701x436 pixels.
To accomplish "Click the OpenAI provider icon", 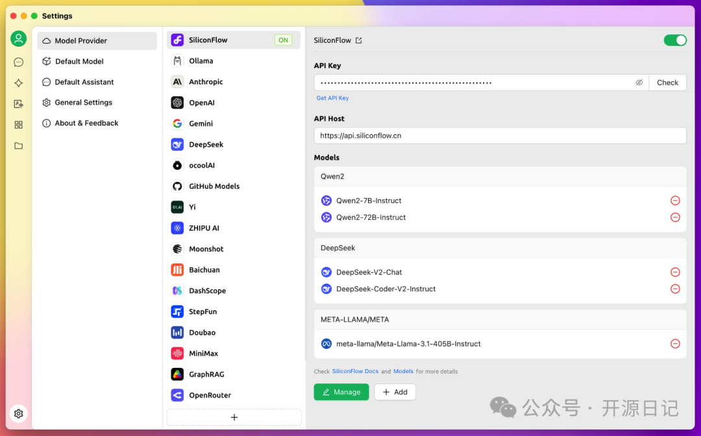I will [x=177, y=103].
